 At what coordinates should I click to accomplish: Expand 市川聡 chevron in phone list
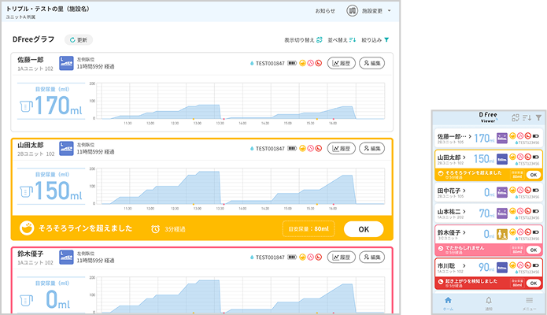[464, 265]
